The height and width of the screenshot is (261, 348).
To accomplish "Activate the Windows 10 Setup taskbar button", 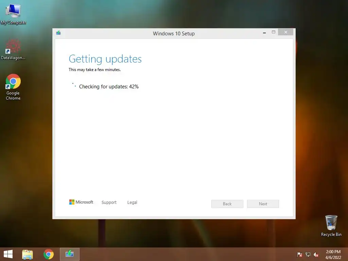I will 69,254.
